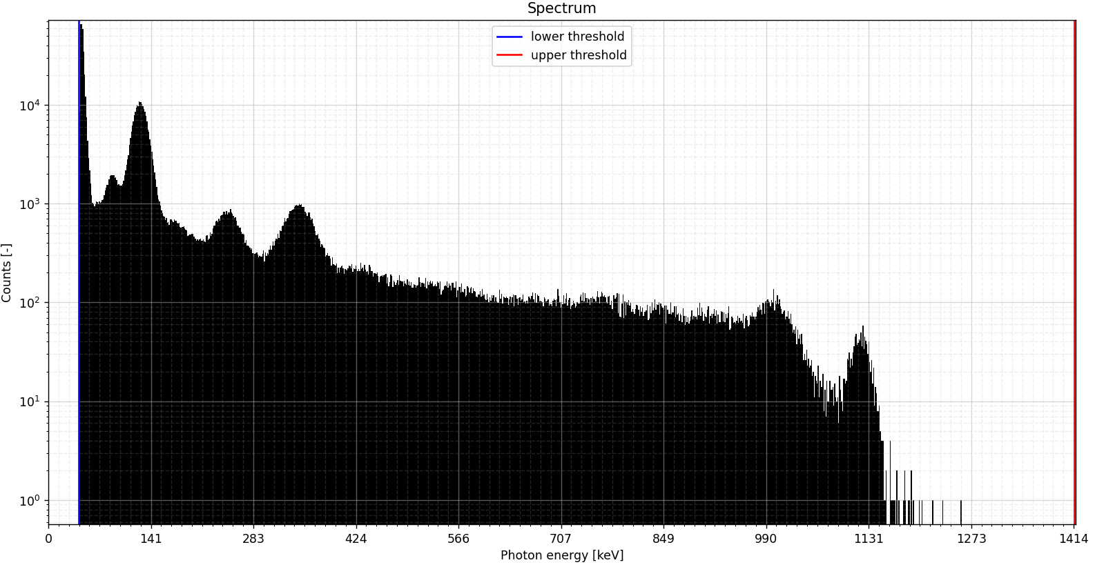Select the "lower threshold" legend label
Image resolution: width=1095 pixels, height=567 pixels.
[x=577, y=37]
